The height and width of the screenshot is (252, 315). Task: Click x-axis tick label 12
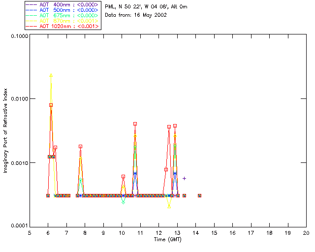[158, 233]
